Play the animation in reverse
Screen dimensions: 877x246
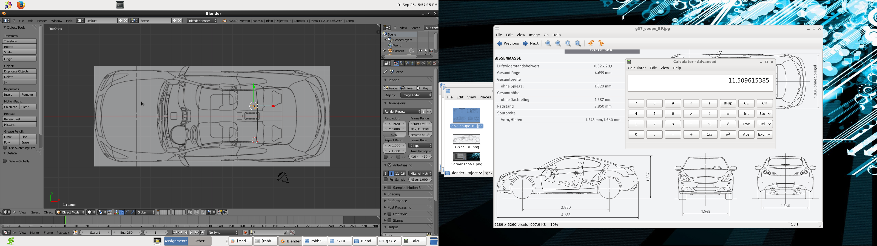[x=186, y=233]
